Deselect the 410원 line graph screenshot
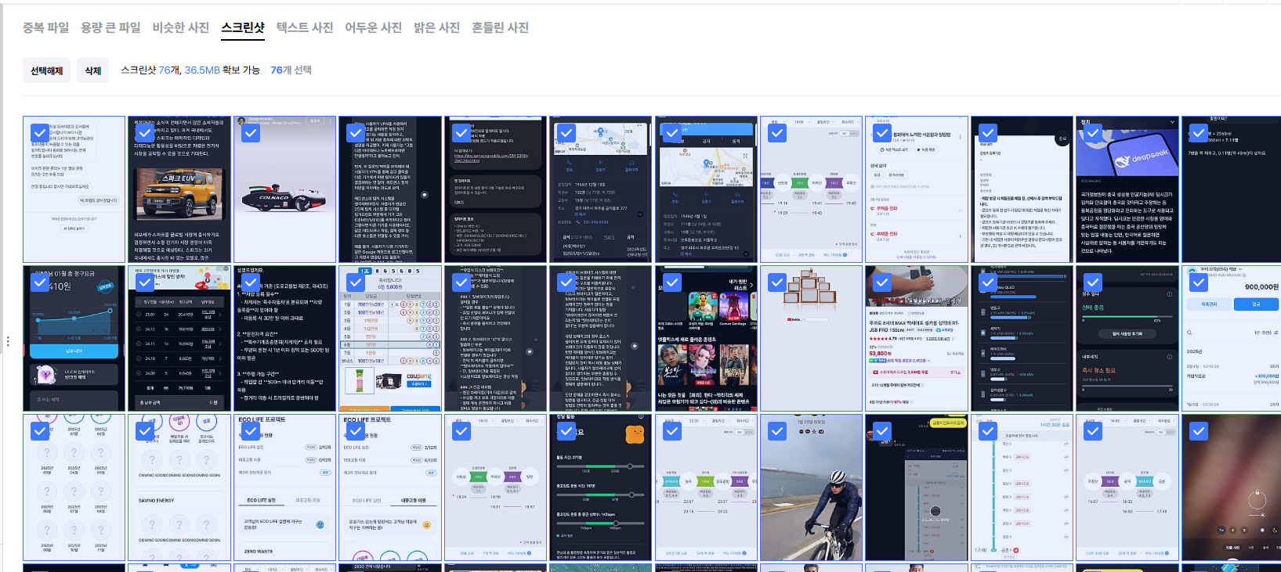This screenshot has width=1281, height=572. point(40,282)
